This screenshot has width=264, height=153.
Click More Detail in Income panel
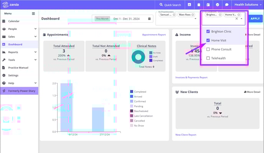click(x=253, y=35)
